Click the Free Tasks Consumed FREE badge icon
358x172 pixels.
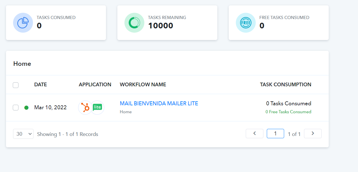246,23
